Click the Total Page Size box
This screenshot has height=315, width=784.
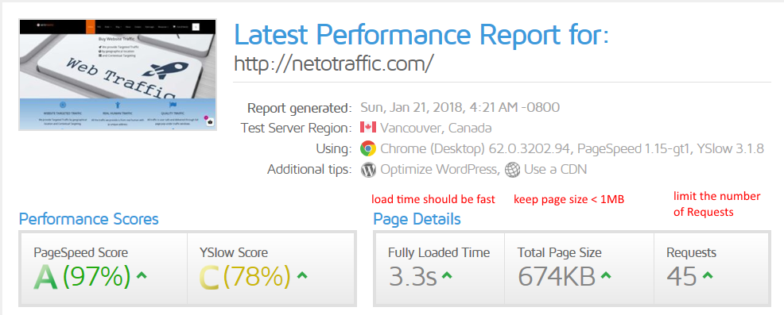pyautogui.click(x=579, y=268)
